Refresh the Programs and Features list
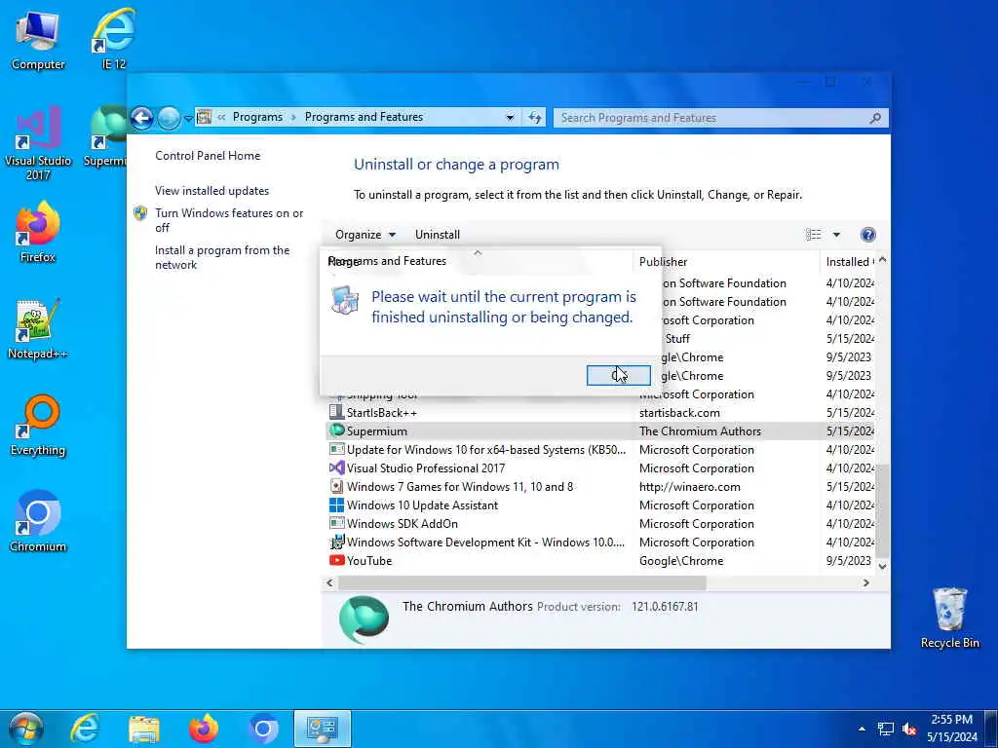This screenshot has width=998, height=748. [x=535, y=118]
